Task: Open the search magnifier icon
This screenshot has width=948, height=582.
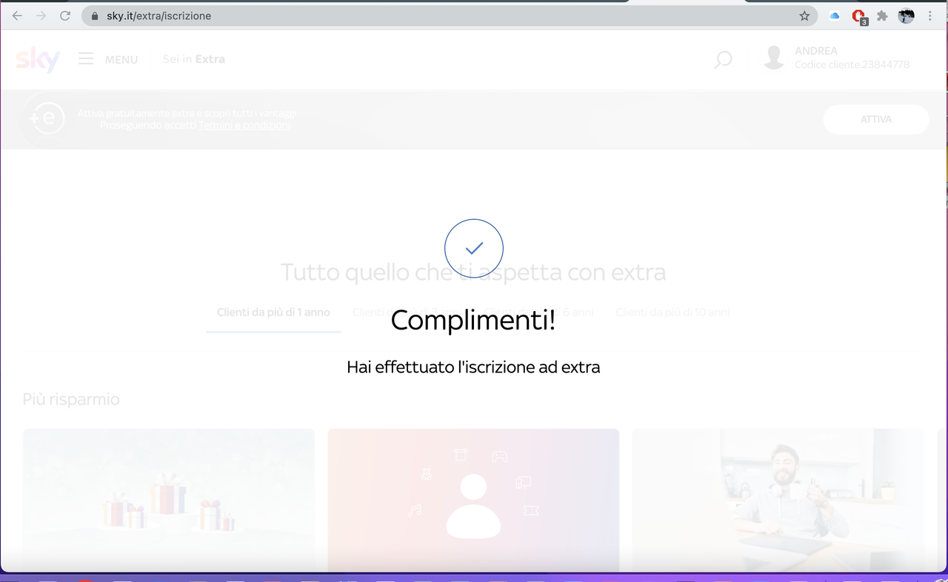Action: coord(723,60)
